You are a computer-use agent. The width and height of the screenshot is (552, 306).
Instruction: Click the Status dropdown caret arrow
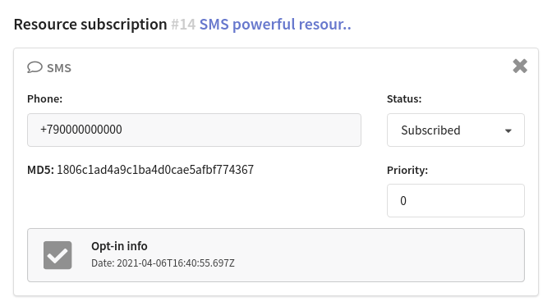(x=508, y=130)
